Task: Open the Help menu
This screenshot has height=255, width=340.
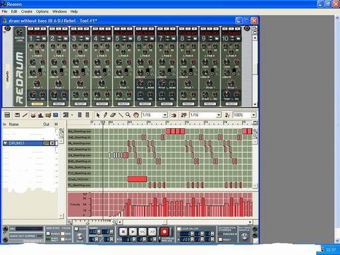Action: [x=74, y=11]
